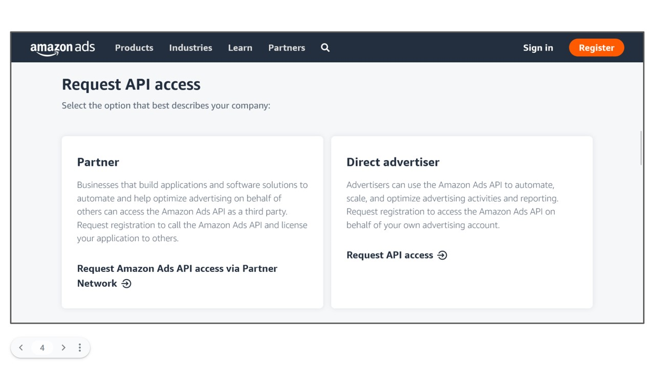Click arrow icon beside Partner Network link
The height and width of the screenshot is (368, 655).
(126, 284)
